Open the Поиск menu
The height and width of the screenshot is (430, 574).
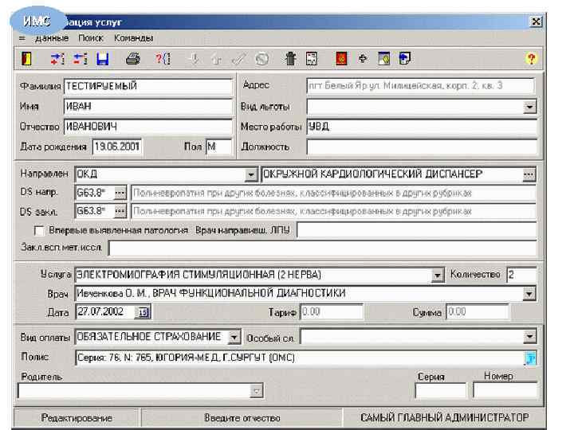pyautogui.click(x=91, y=38)
